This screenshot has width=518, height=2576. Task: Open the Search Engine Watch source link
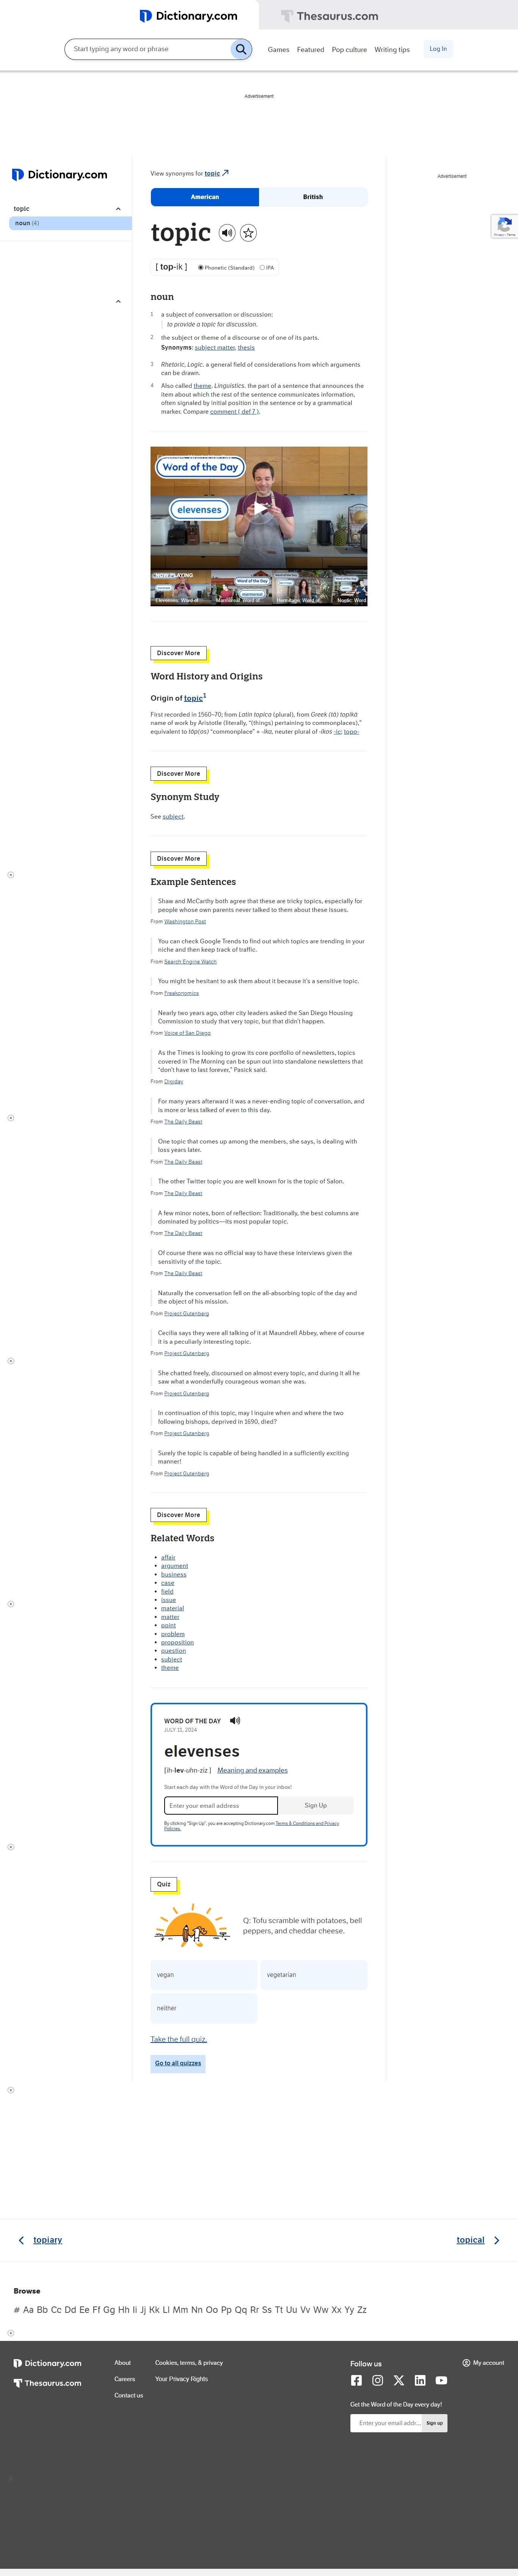(x=190, y=961)
